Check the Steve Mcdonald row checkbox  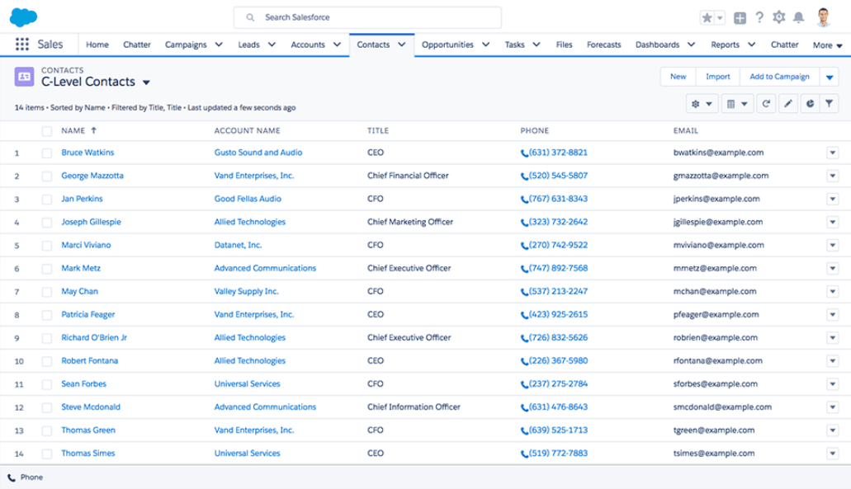pos(47,407)
